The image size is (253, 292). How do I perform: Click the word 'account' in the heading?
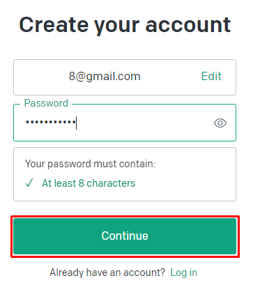(x=188, y=24)
